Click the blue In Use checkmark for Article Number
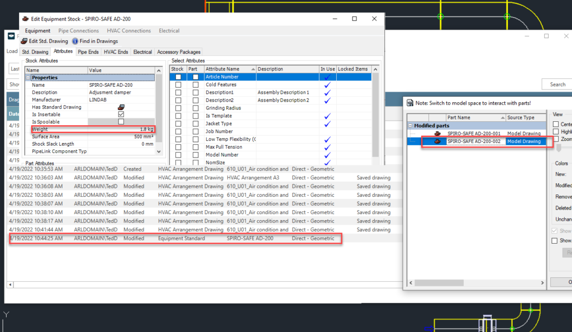The height and width of the screenshot is (332, 572). click(327, 77)
